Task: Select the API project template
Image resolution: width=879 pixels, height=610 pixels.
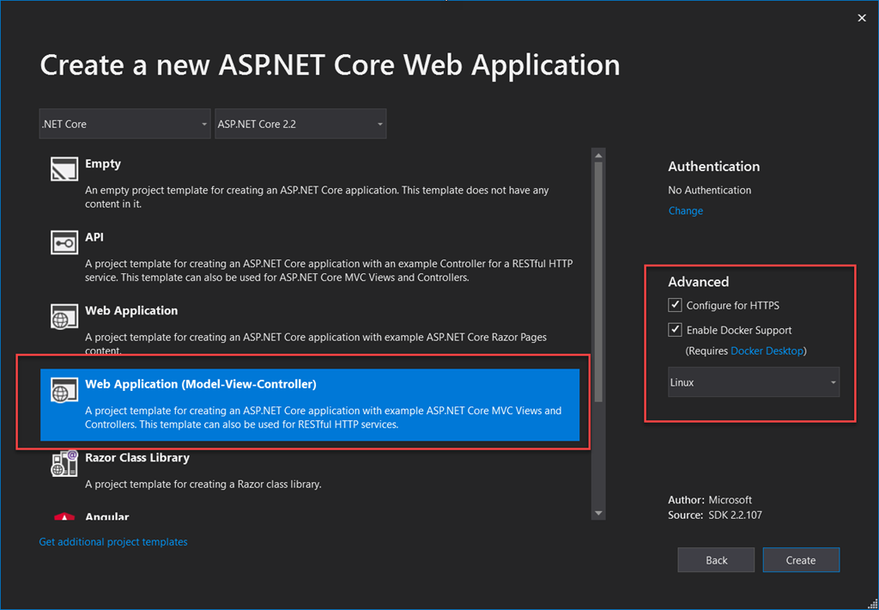Action: (310, 257)
